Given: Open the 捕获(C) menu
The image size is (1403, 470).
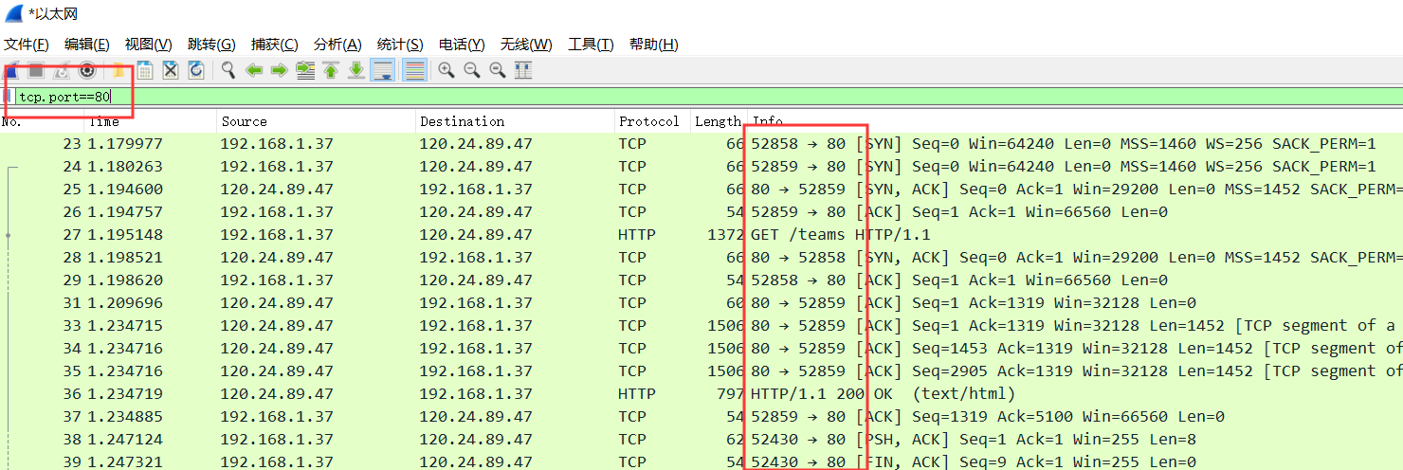Looking at the screenshot, I should coord(274,45).
